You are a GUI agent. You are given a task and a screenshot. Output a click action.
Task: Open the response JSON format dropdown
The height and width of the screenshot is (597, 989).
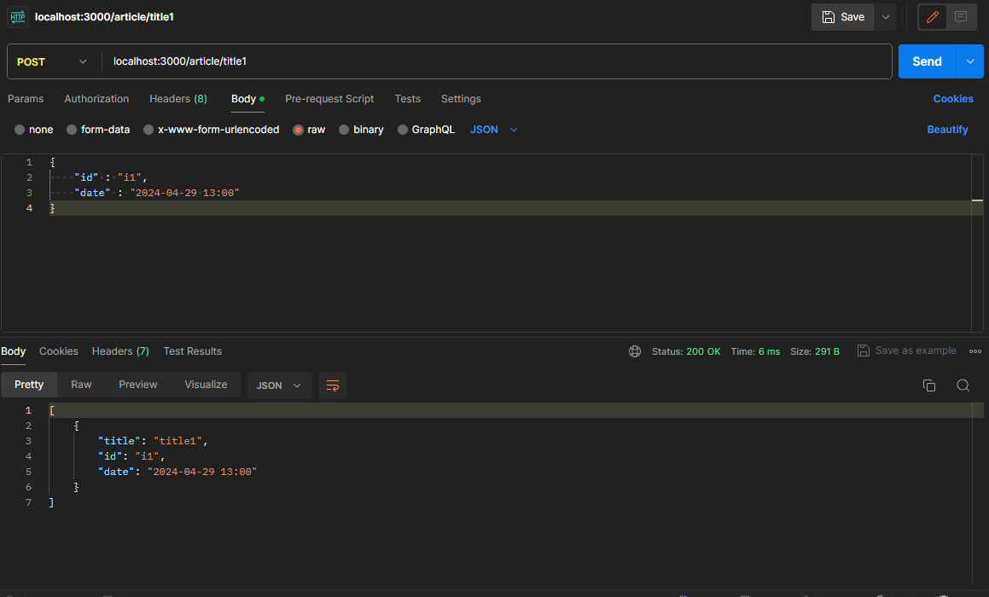point(279,385)
